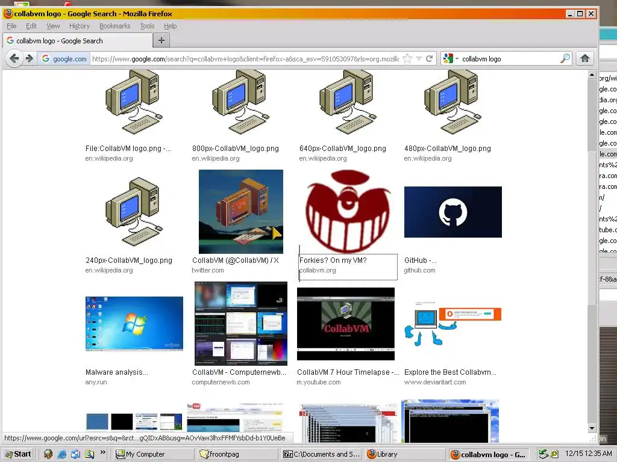This screenshot has height=462, width=617.
Task: Click the github.com source text
Action: [419, 270]
